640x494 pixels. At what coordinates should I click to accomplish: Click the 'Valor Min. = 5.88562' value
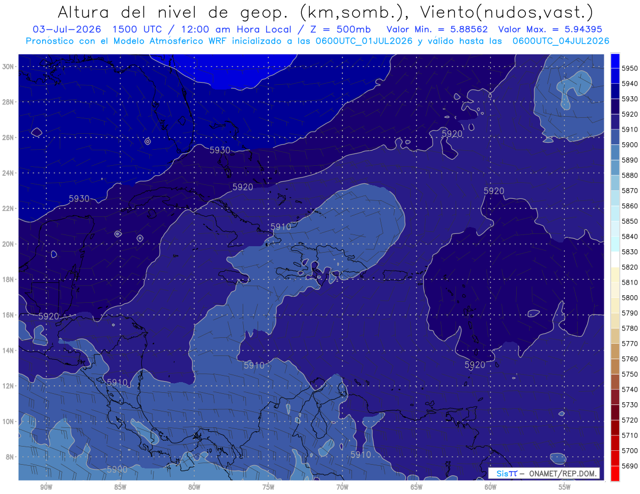click(x=437, y=29)
